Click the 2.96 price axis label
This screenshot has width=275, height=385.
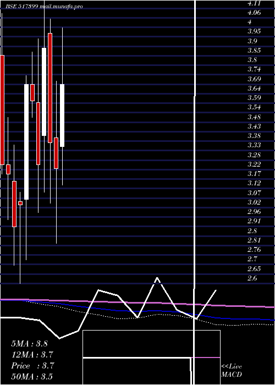(254, 212)
